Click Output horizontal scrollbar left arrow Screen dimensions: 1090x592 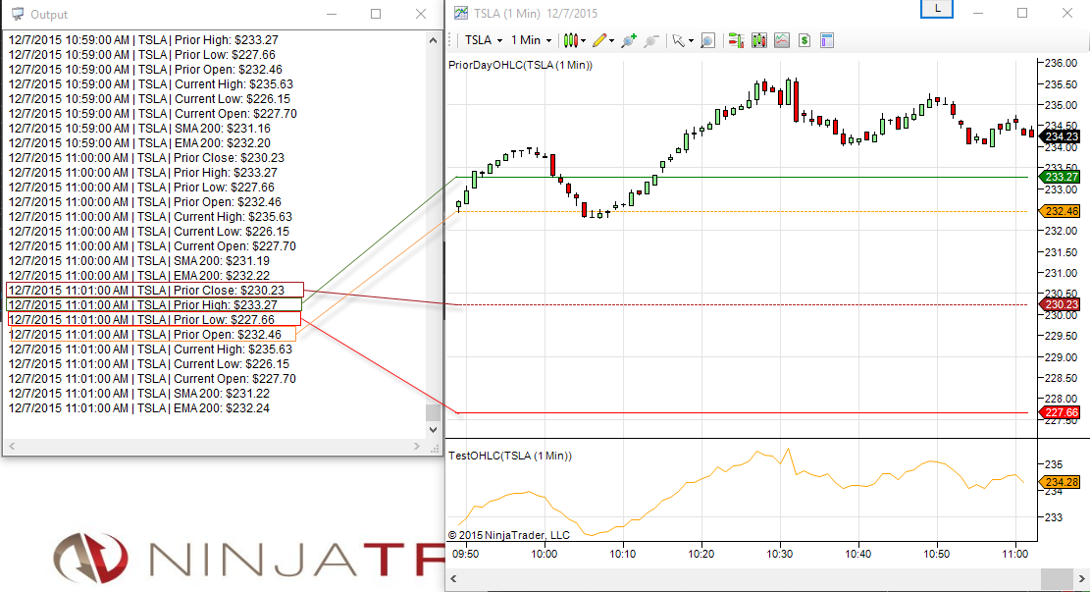pyautogui.click(x=12, y=446)
